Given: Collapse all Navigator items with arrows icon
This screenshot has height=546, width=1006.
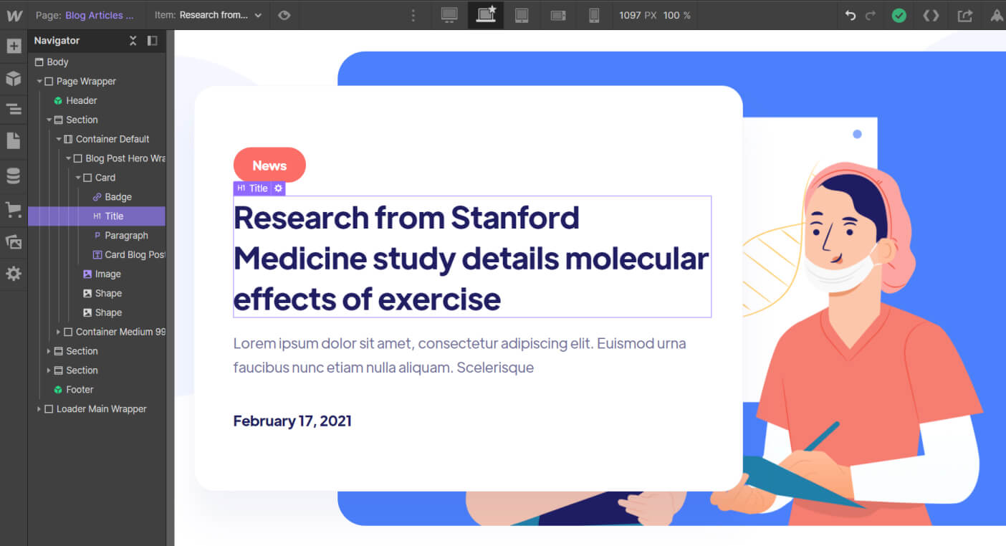Looking at the screenshot, I should (133, 41).
